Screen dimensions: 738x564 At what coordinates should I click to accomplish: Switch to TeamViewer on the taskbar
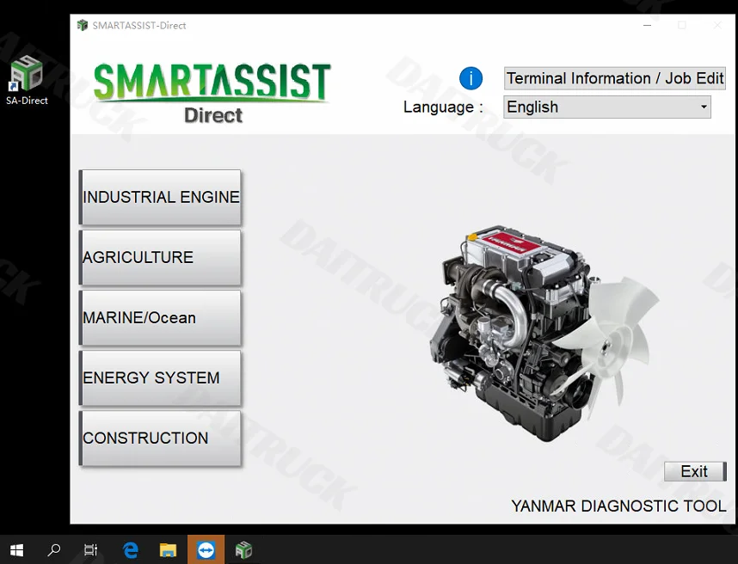pos(206,549)
